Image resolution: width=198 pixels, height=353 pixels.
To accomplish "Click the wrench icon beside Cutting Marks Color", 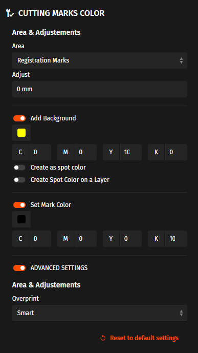I will click(10, 13).
